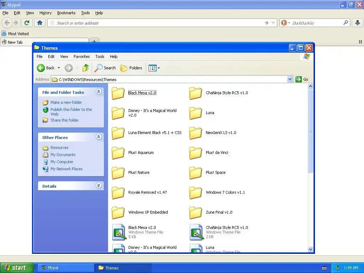Click the green Up folder icon

tap(85, 68)
